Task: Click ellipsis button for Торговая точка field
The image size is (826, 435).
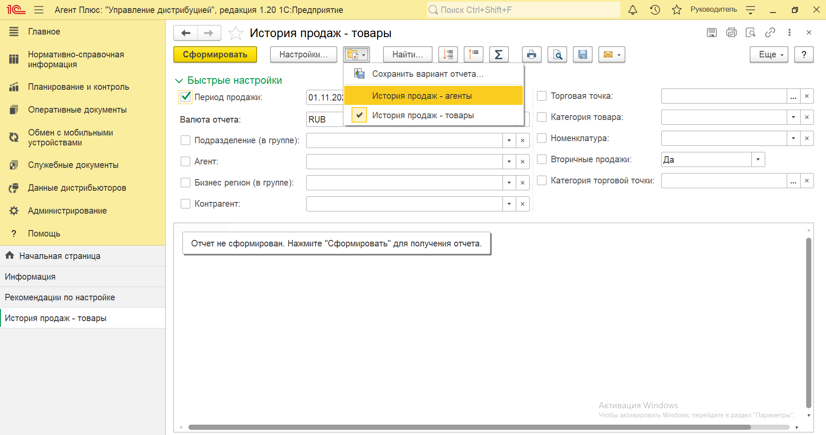Action: 794,96
